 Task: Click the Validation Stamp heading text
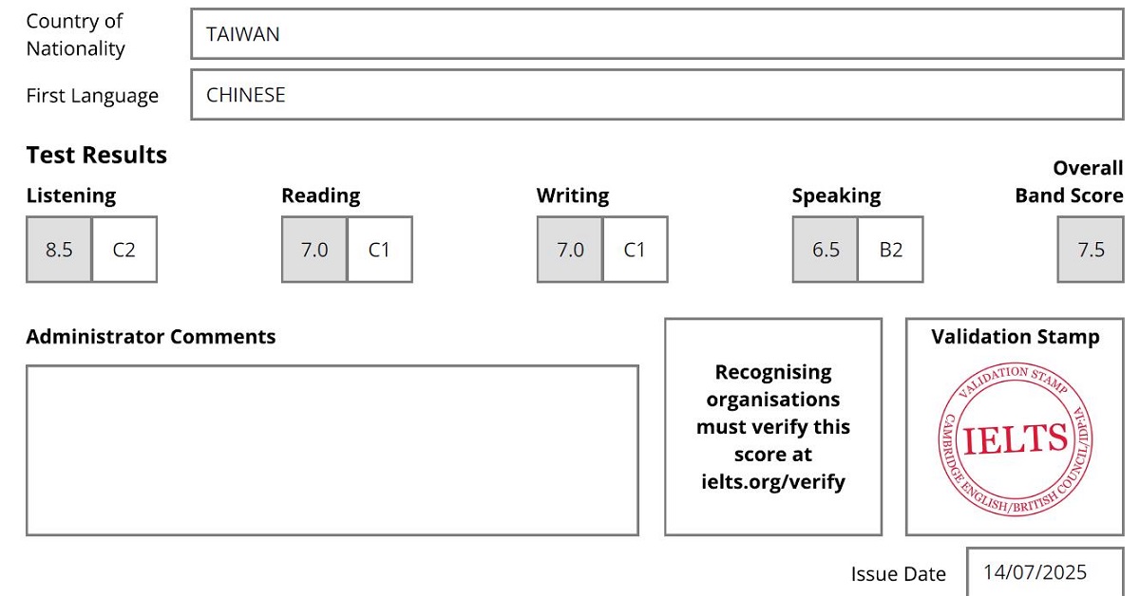coord(1016,337)
